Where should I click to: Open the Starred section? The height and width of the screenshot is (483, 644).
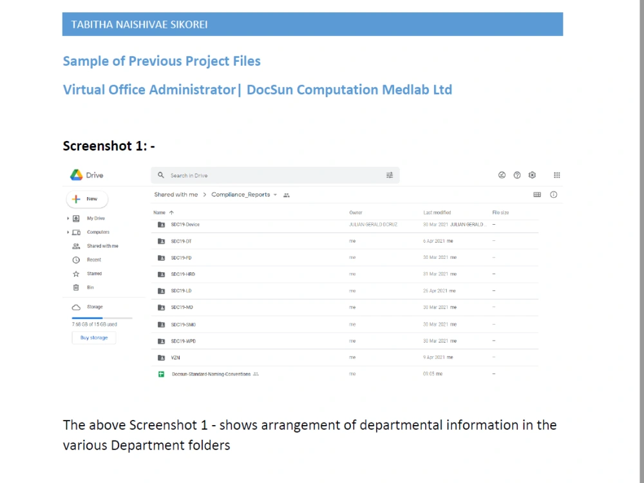coord(93,273)
